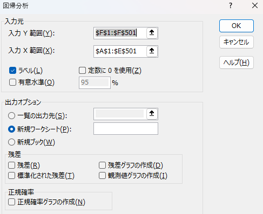Image resolution: width=263 pixels, height=214 pixels.
Task: Collapse dialog via Input X range selector icon
Action: 152,51
